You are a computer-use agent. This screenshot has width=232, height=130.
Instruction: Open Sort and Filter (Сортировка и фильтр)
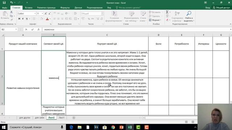177,17
